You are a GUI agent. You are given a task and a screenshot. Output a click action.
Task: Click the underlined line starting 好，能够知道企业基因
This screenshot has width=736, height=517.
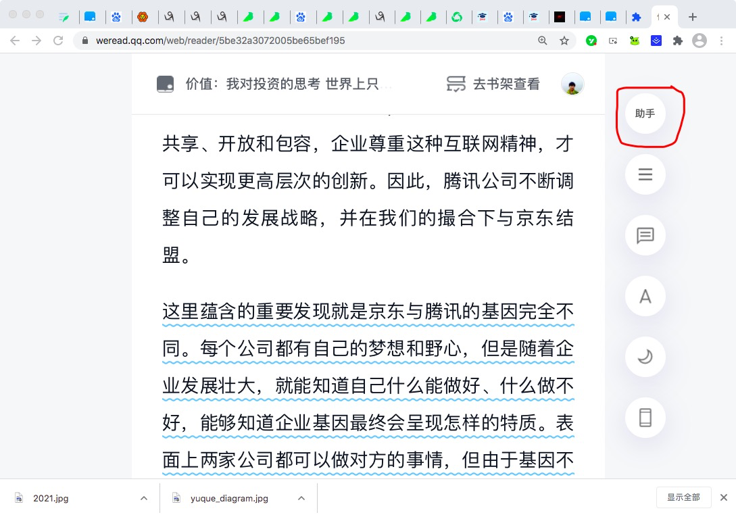[x=368, y=423]
